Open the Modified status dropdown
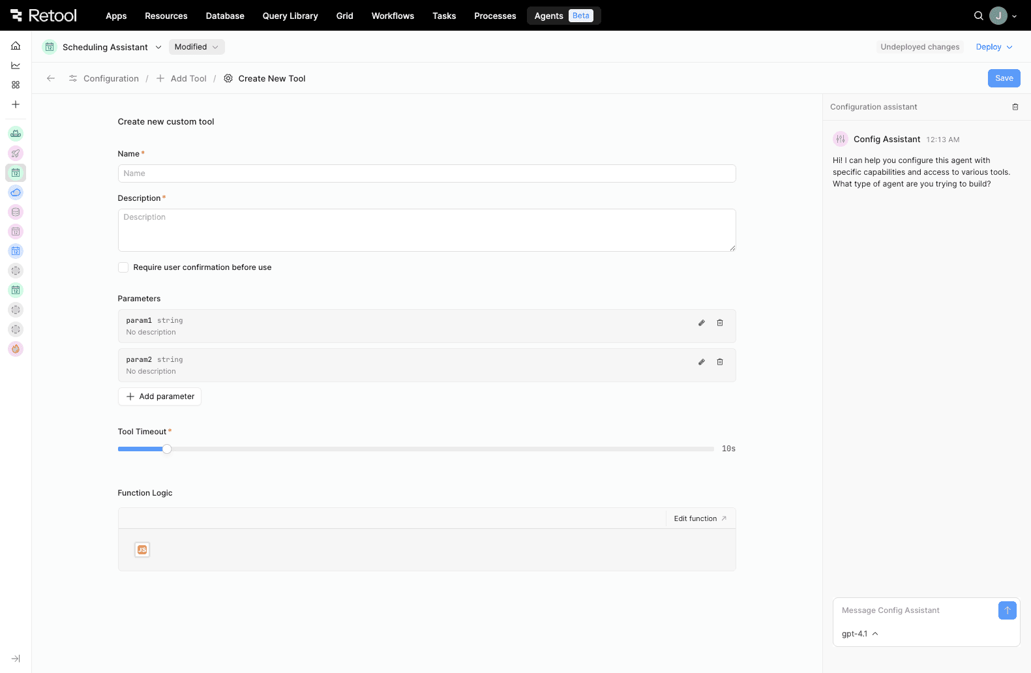Image resolution: width=1031 pixels, height=673 pixels. [196, 47]
